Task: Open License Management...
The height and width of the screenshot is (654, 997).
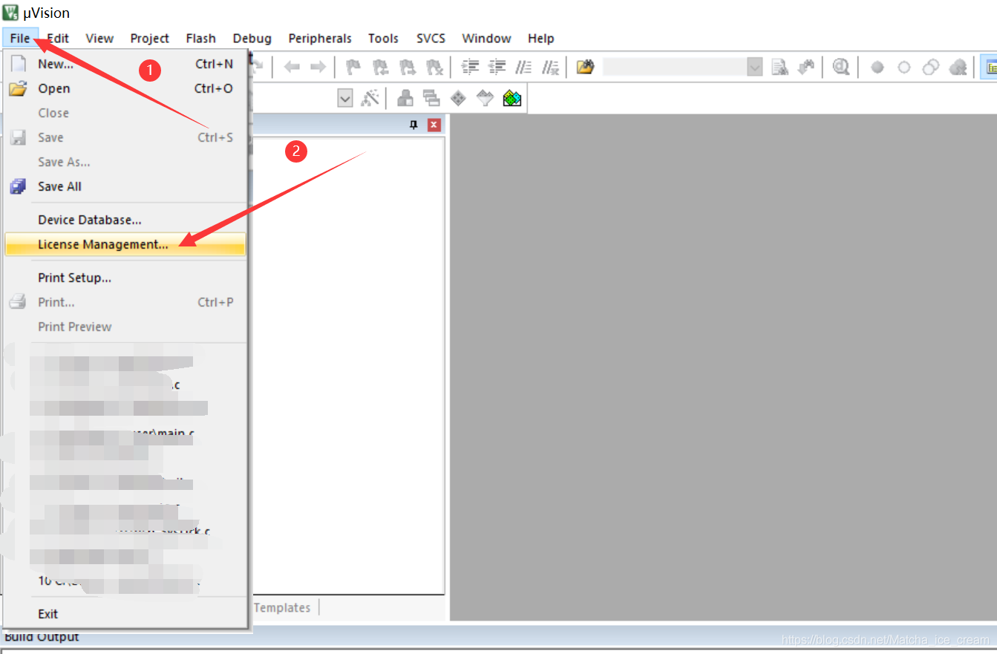Action: click(125, 244)
